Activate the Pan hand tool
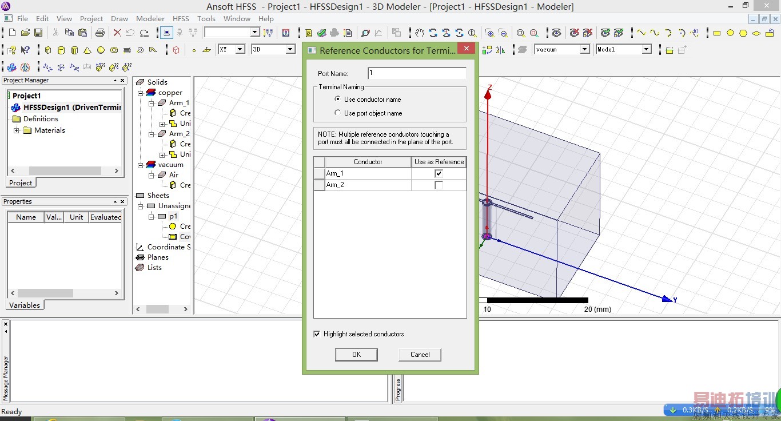 (420, 33)
